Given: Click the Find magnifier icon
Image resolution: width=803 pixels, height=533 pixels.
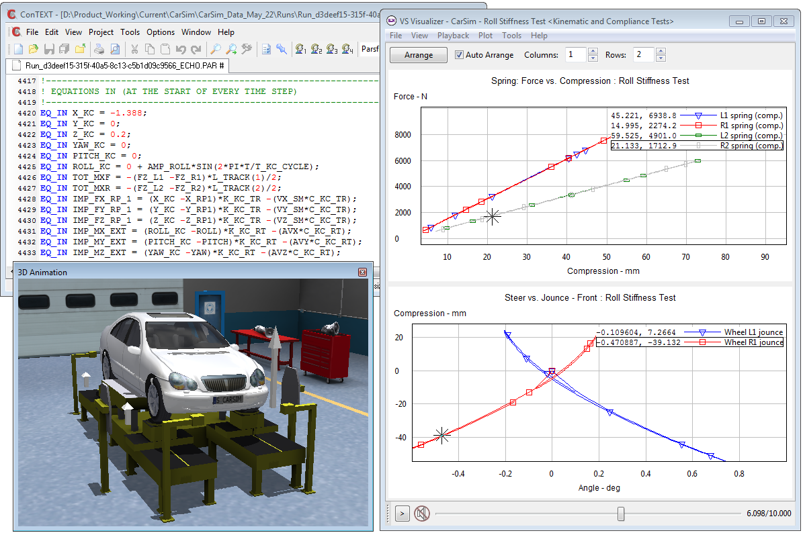Looking at the screenshot, I should [216, 49].
